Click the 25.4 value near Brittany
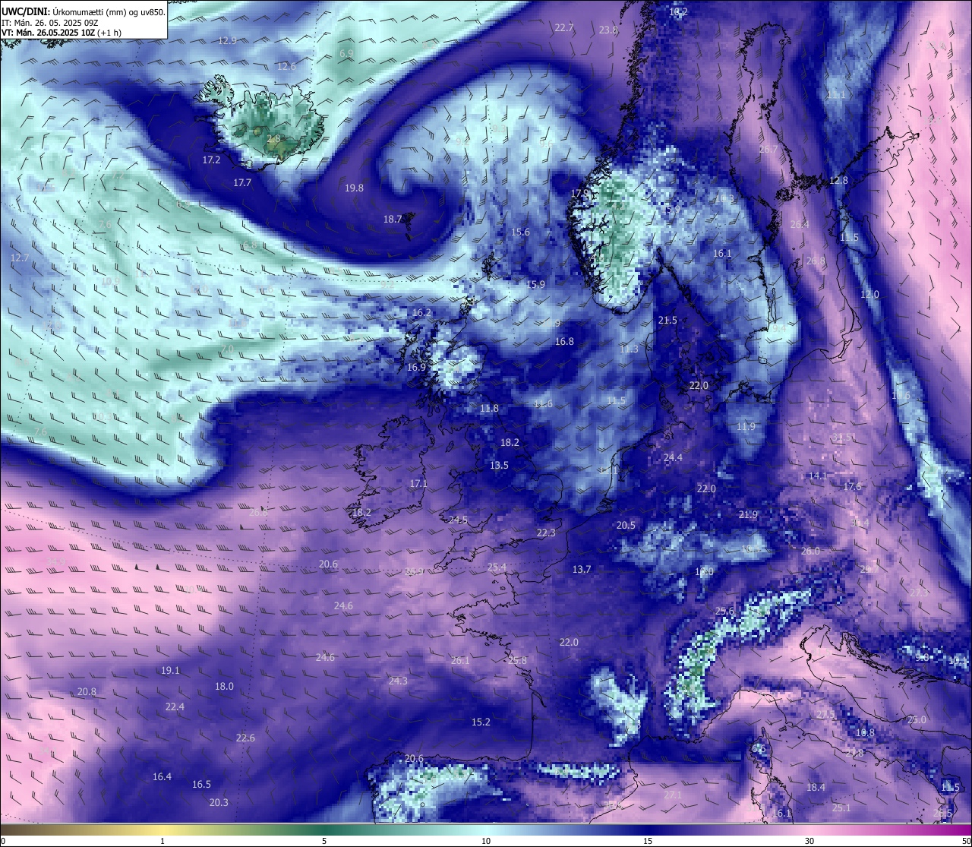972x847 pixels. pyautogui.click(x=497, y=567)
